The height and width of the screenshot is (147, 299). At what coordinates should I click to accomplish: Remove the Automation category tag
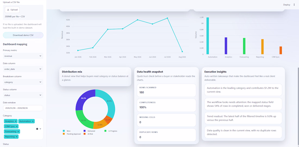[33, 121]
